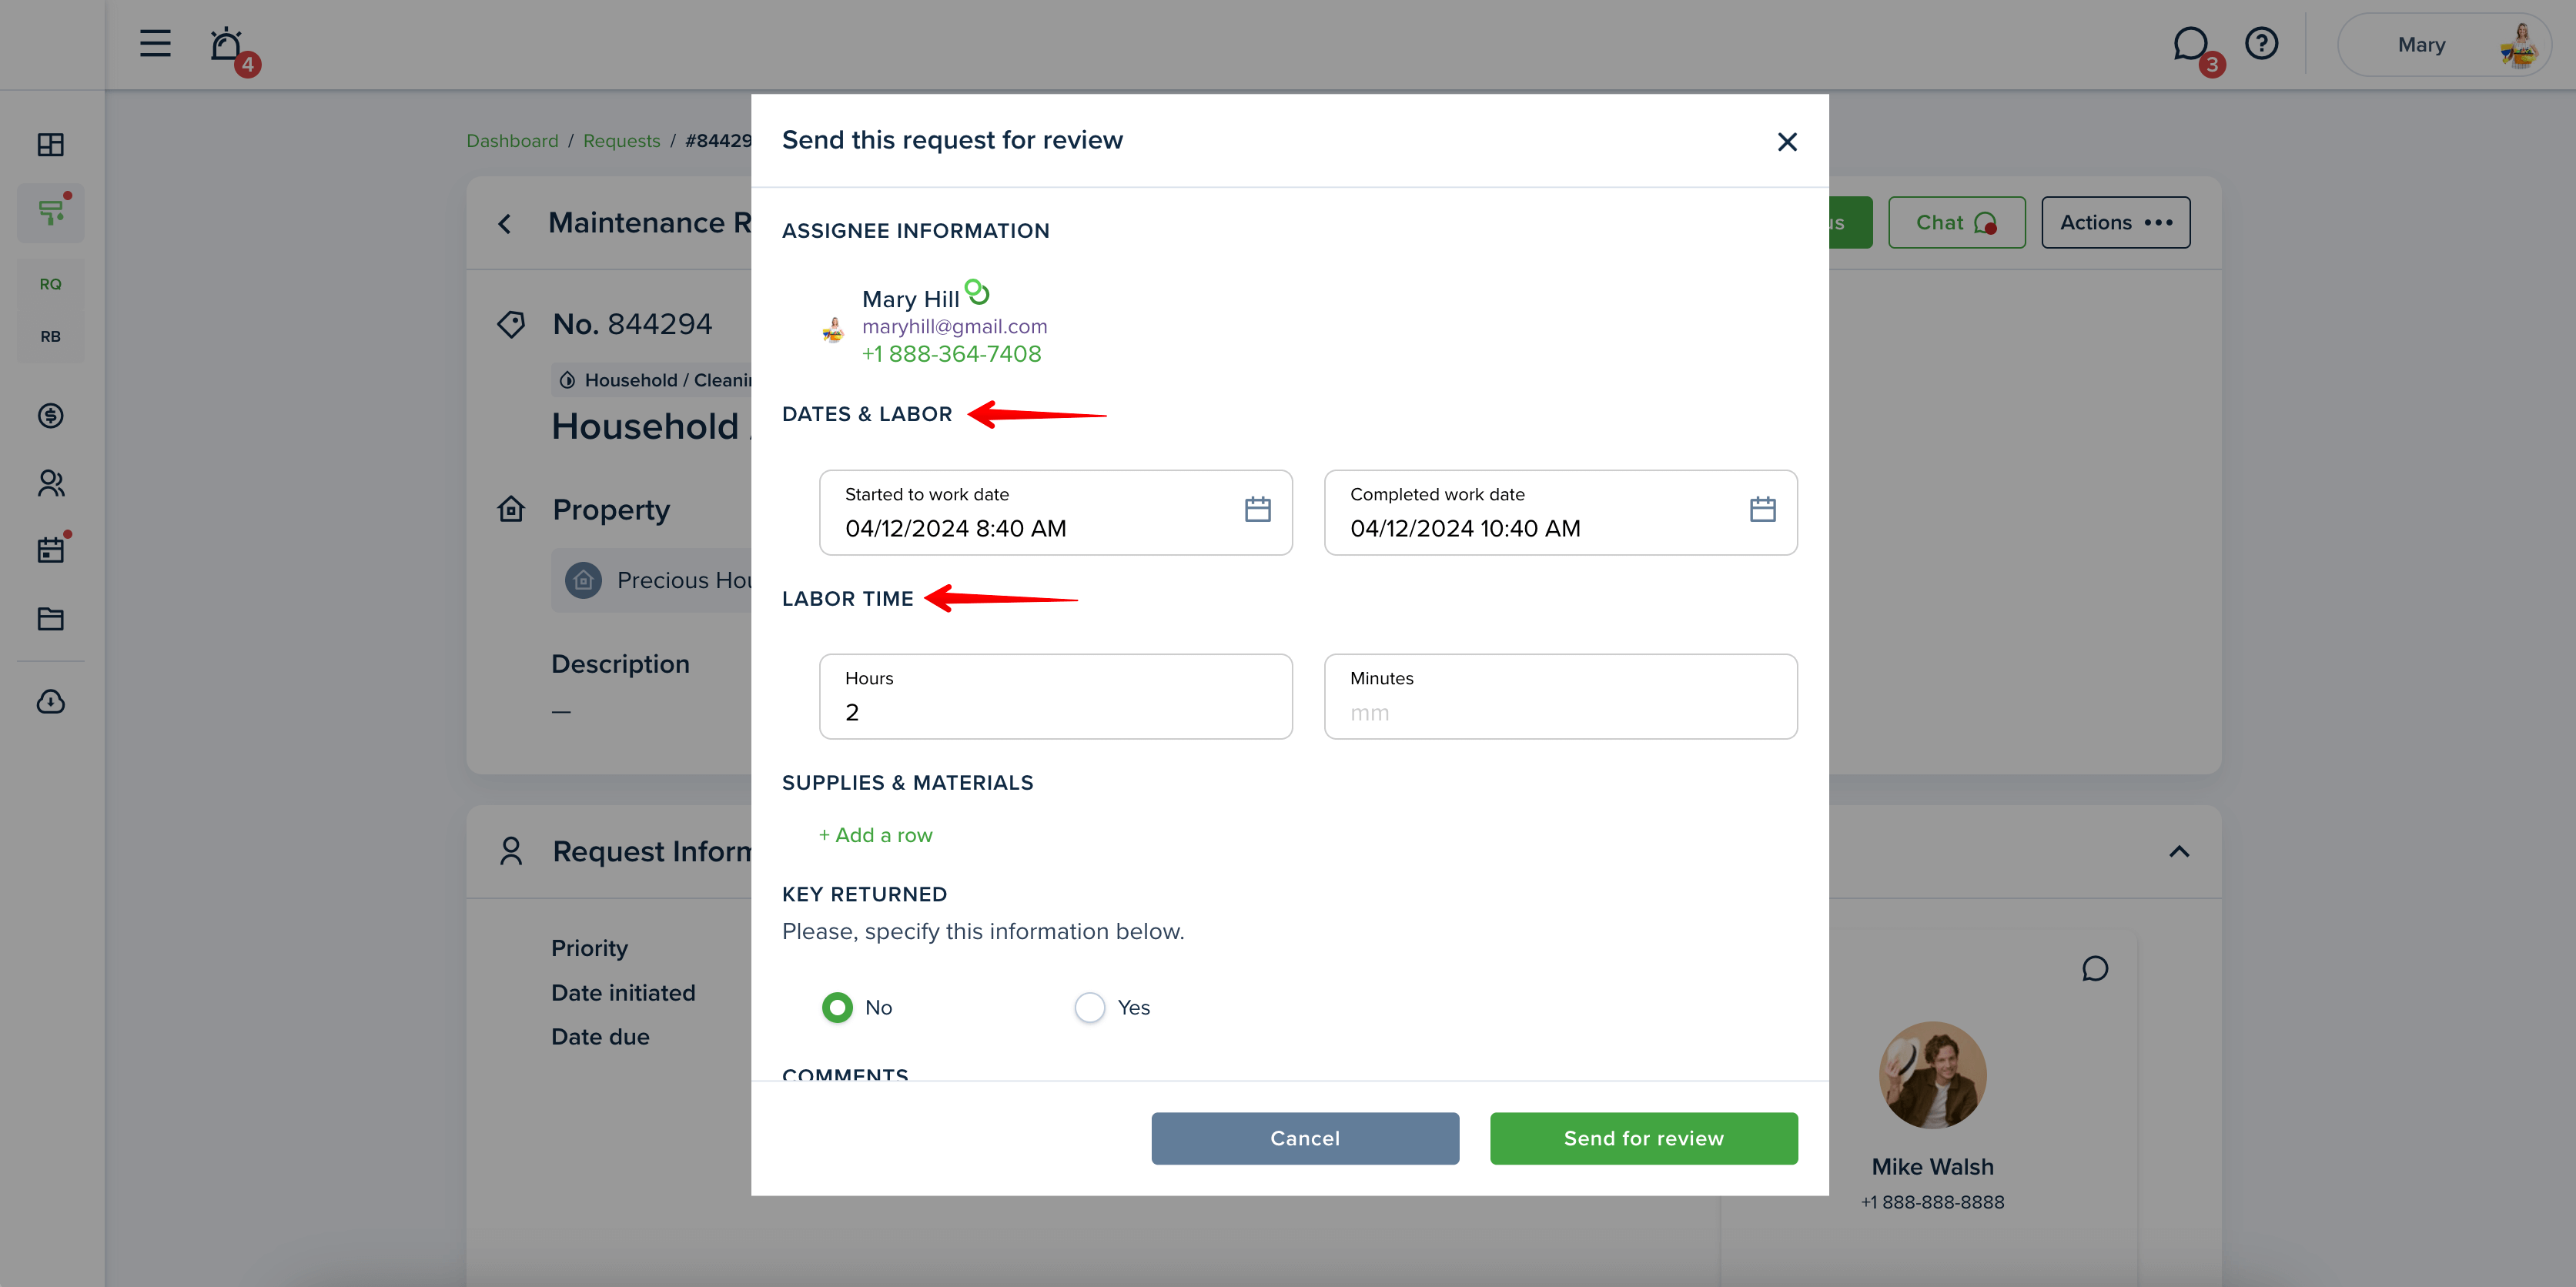
Task: Open the Actions dropdown menu
Action: click(x=2115, y=223)
